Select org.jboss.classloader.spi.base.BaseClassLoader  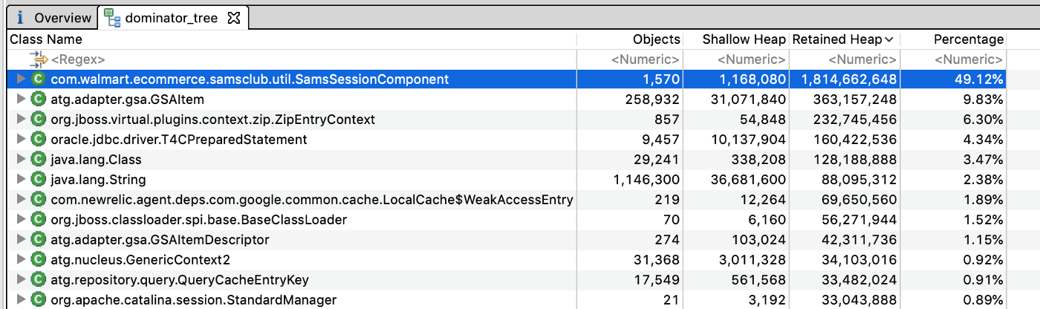pyautogui.click(x=198, y=219)
